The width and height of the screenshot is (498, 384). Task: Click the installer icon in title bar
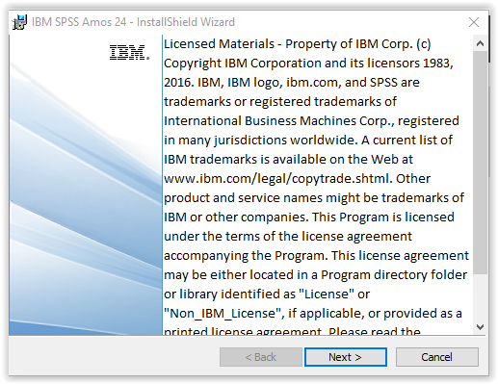point(19,22)
